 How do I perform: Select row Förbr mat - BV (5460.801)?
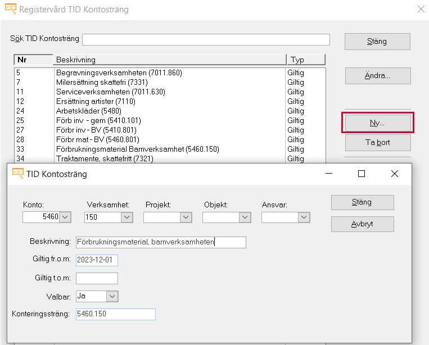point(170,140)
